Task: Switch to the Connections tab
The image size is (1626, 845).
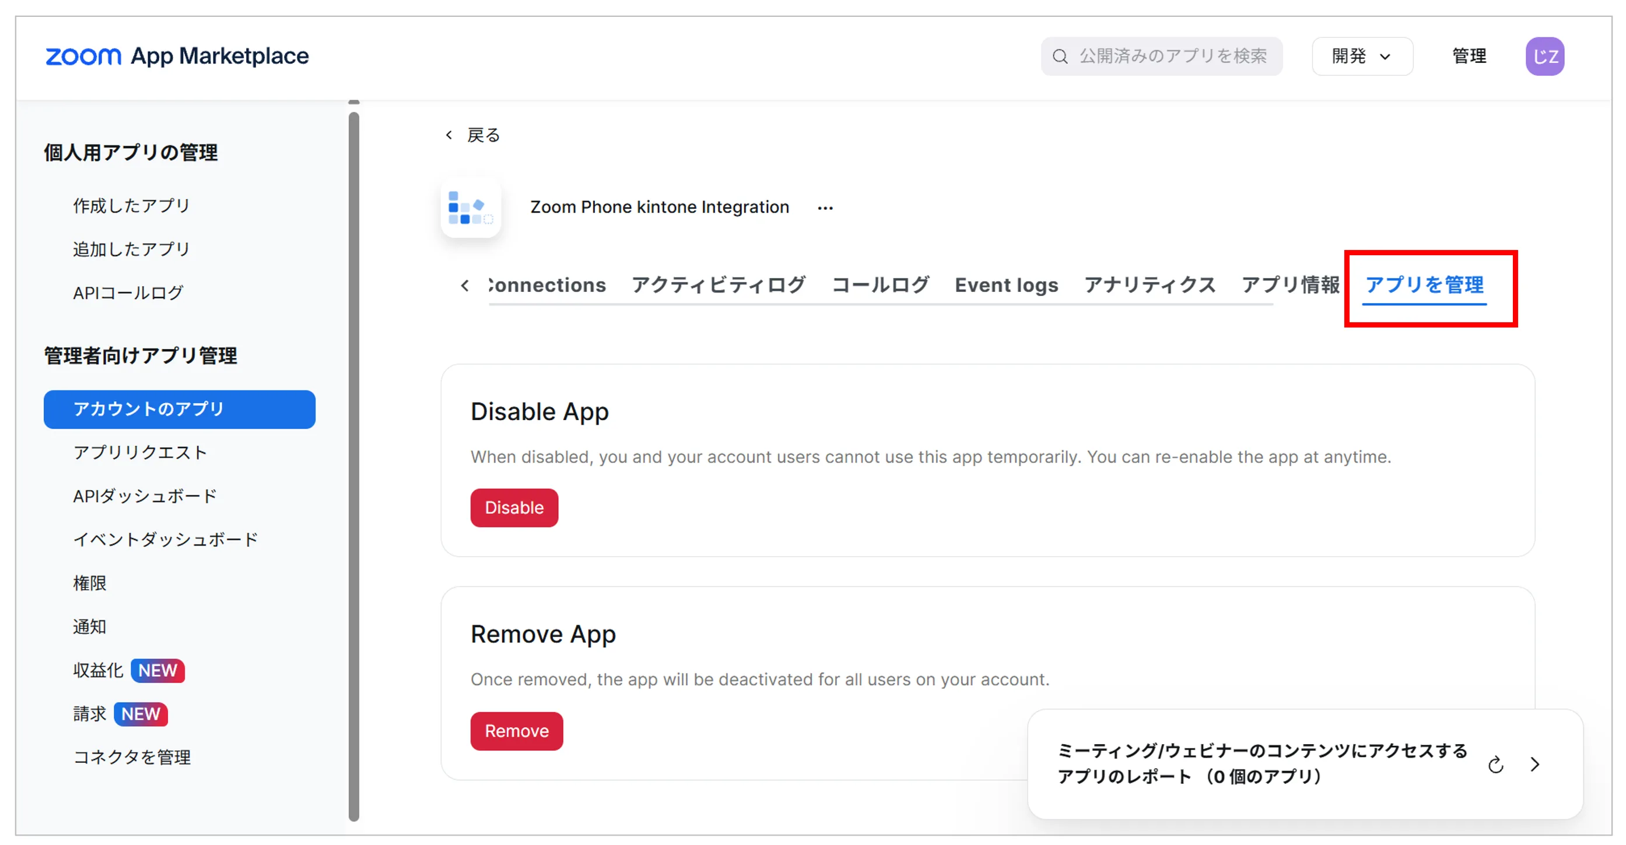Action: coord(546,285)
